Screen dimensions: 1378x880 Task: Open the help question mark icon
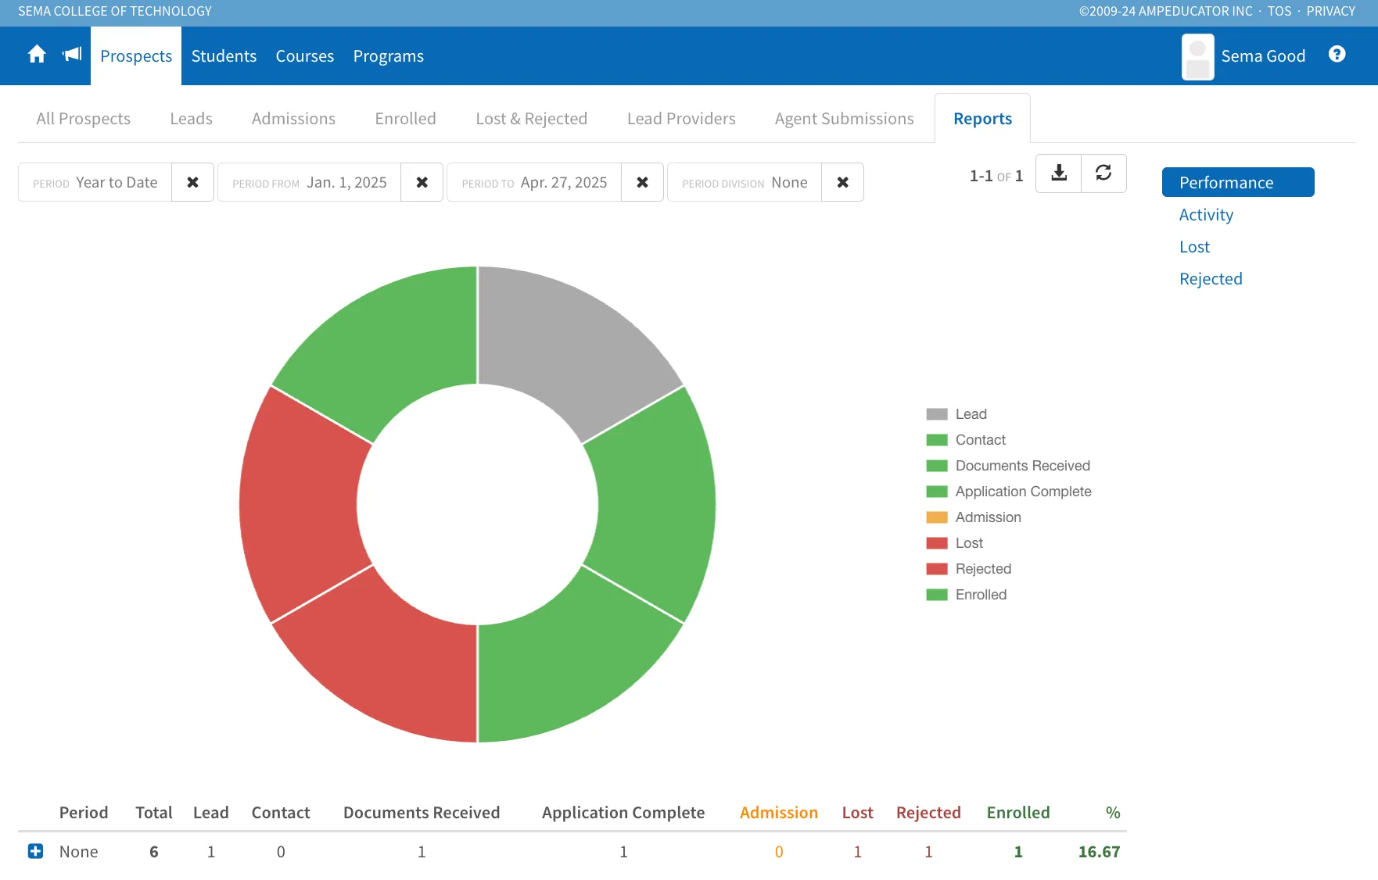1337,54
